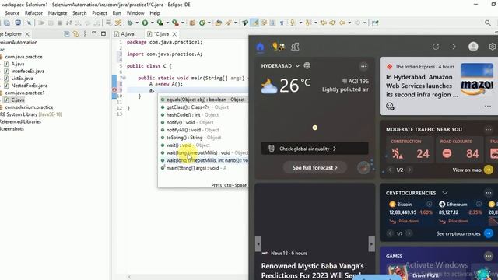498x280 pixels.
Task: Click the Pin Editor icon in toolbar
Action: coord(375,23)
